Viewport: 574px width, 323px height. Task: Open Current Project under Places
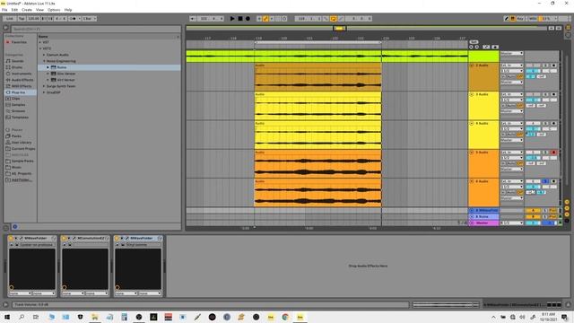[23, 149]
